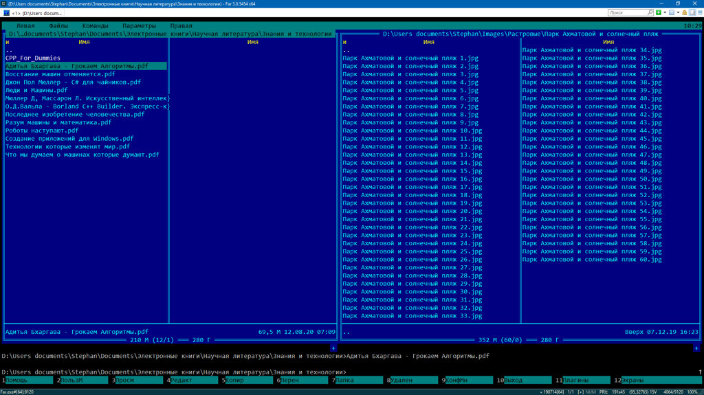Select 'Парк Ахматовой и солнечный пляж 60.jpg'

coord(592,260)
